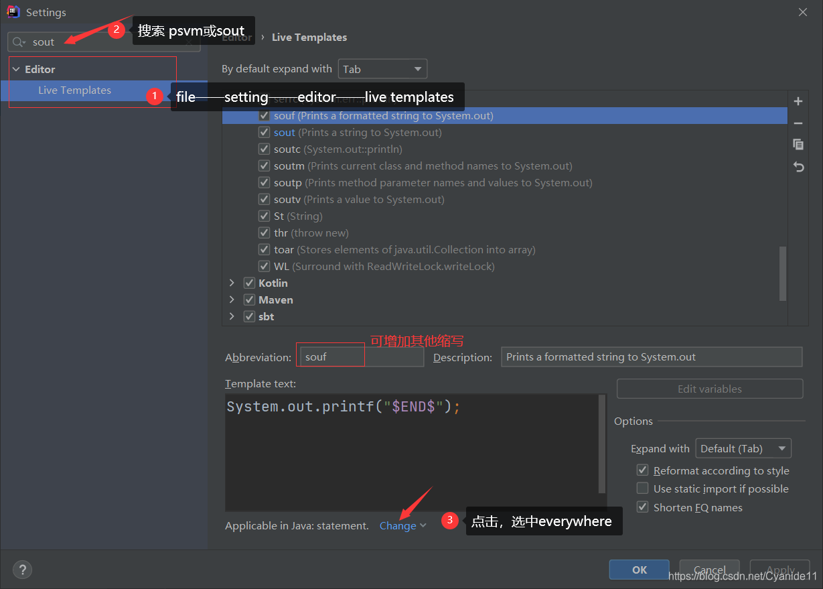Select the thr (throw new) row
The height and width of the screenshot is (589, 823).
coord(504,233)
